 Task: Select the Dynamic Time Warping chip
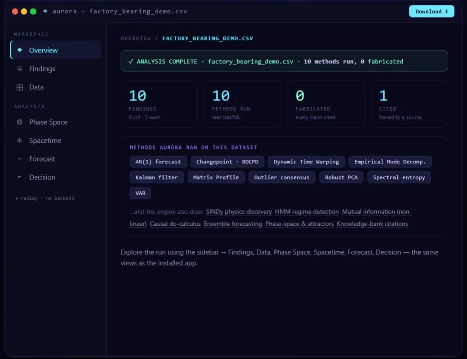pyautogui.click(x=306, y=162)
